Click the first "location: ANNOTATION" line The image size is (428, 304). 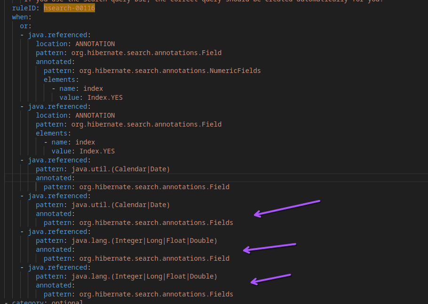(75, 44)
